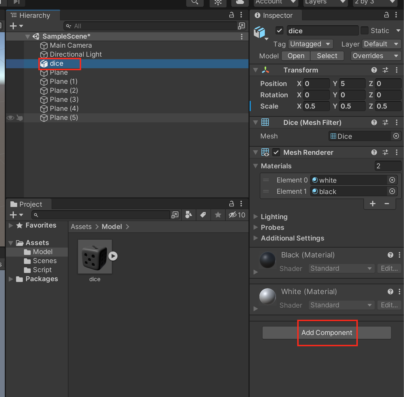Viewport: 404px width, 397px height.
Task: Toggle visibility eye for Plane (5)
Action: click(x=10, y=118)
